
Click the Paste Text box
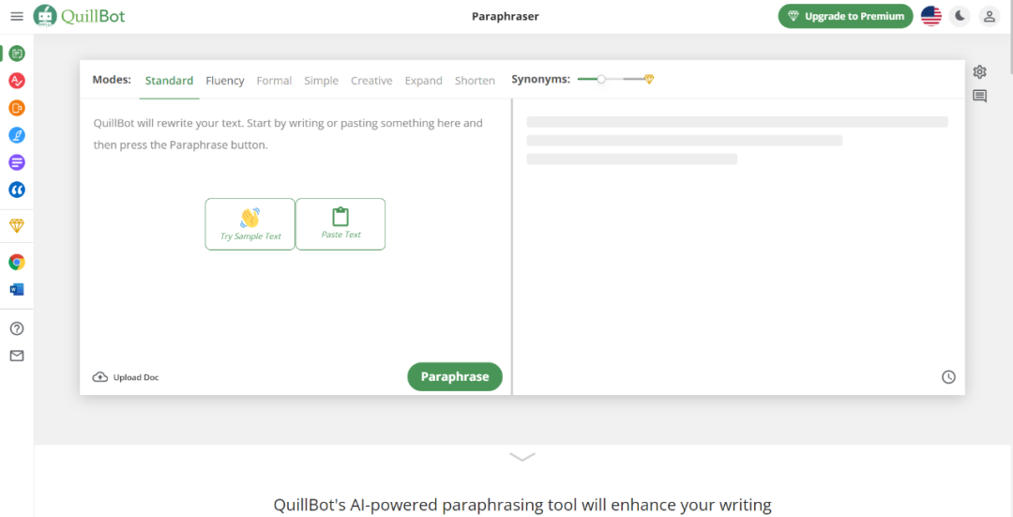coord(340,224)
